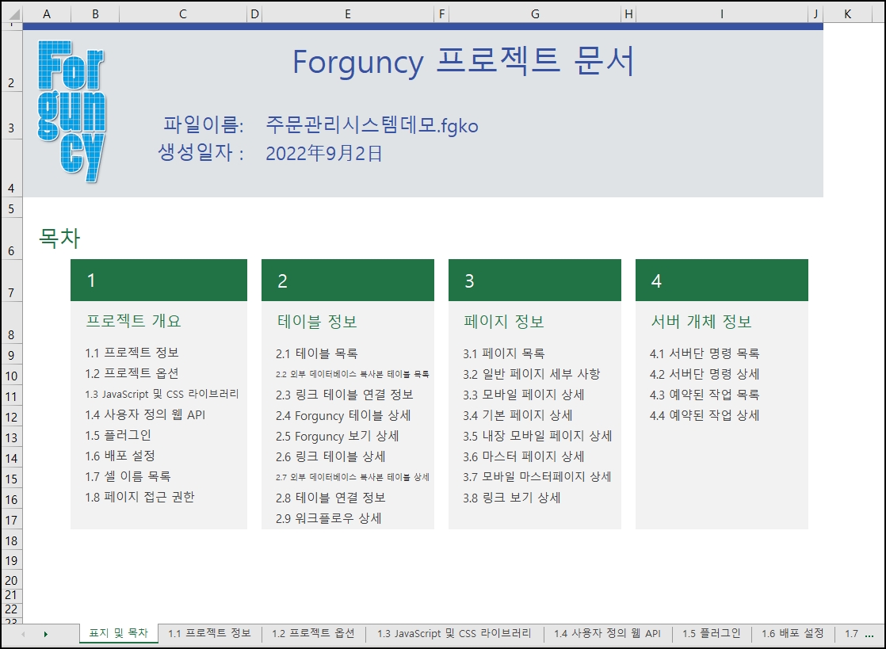Click the 1.8 페이지 접근 권한 link
Image resolution: width=886 pixels, height=649 pixels.
(139, 497)
